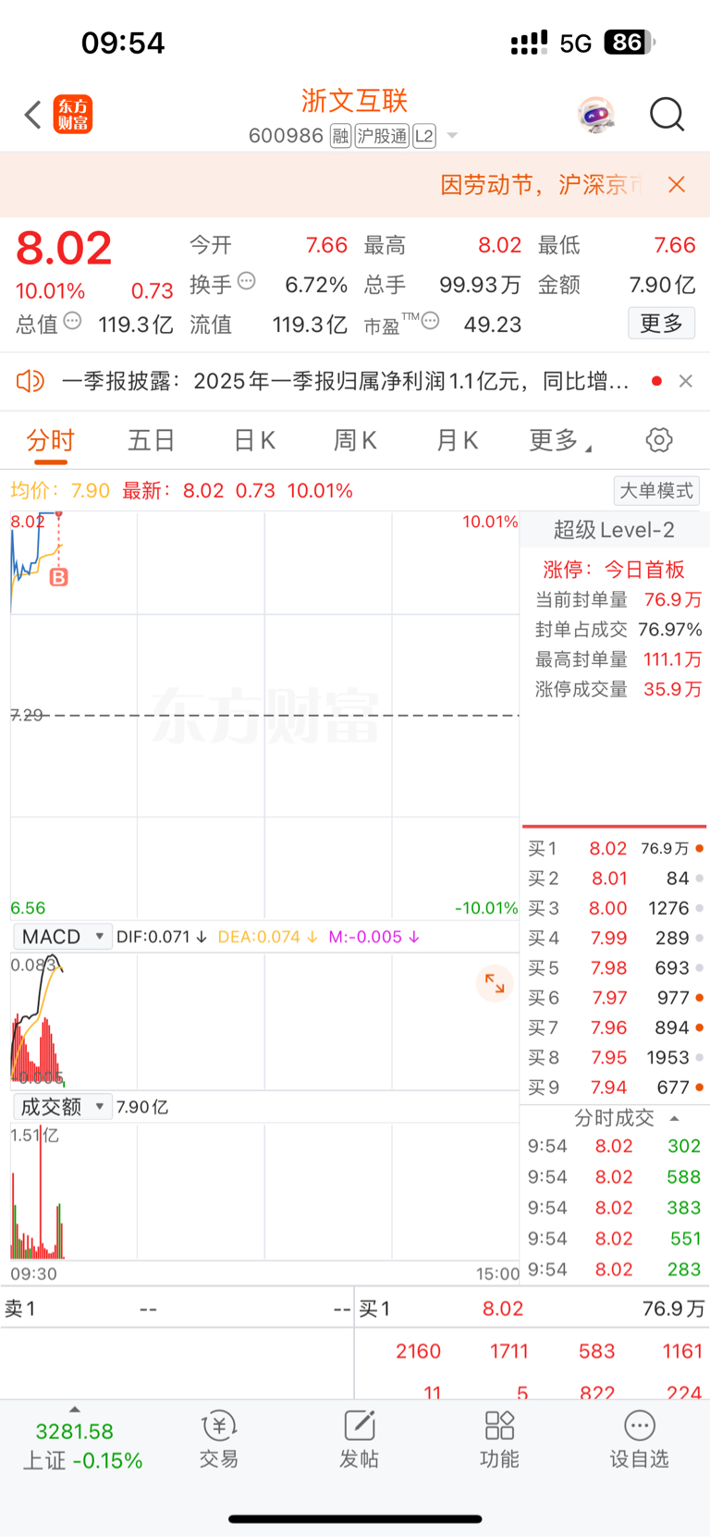Tap the speaker announcement icon
This screenshot has width=710, height=1537.
pos(31,380)
